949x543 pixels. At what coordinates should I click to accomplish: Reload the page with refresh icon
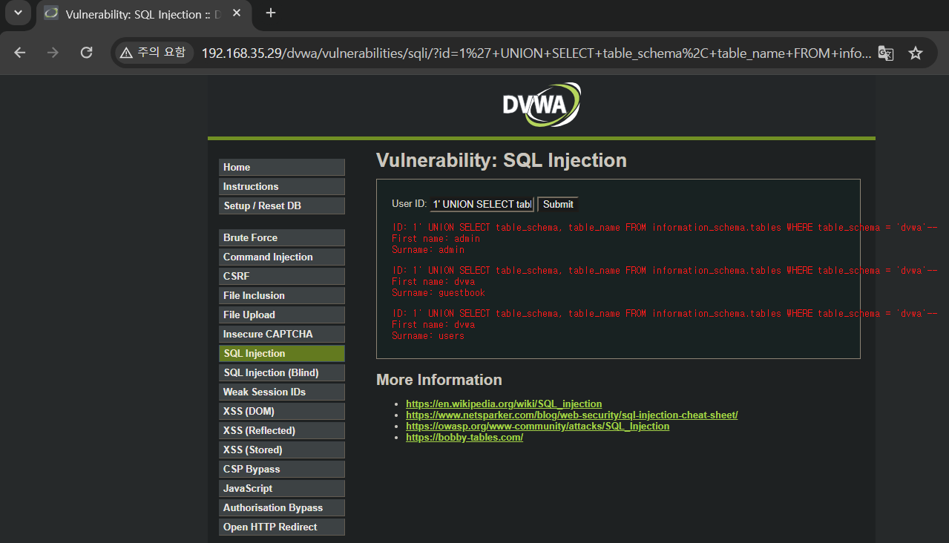pos(86,53)
